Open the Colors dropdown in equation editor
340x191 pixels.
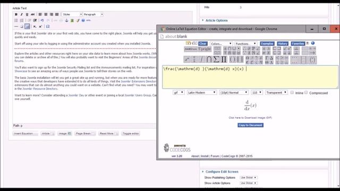pyautogui.click(x=221, y=44)
